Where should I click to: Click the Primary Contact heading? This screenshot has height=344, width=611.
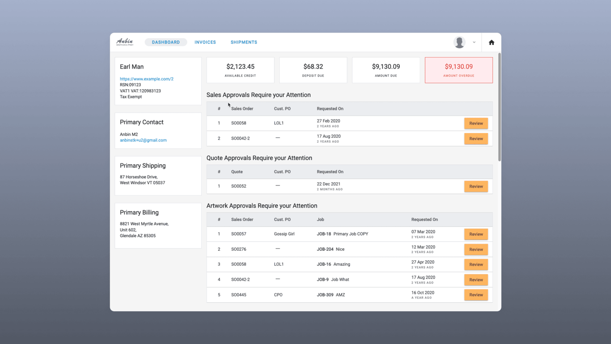pos(141,122)
